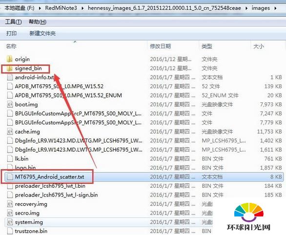The height and width of the screenshot is (235, 286).
Task: Open the signed_bin folder icon
Action: pyautogui.click(x=9, y=68)
